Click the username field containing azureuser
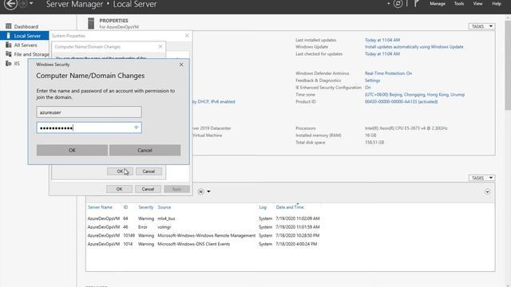The height and width of the screenshot is (287, 511). 89,112
